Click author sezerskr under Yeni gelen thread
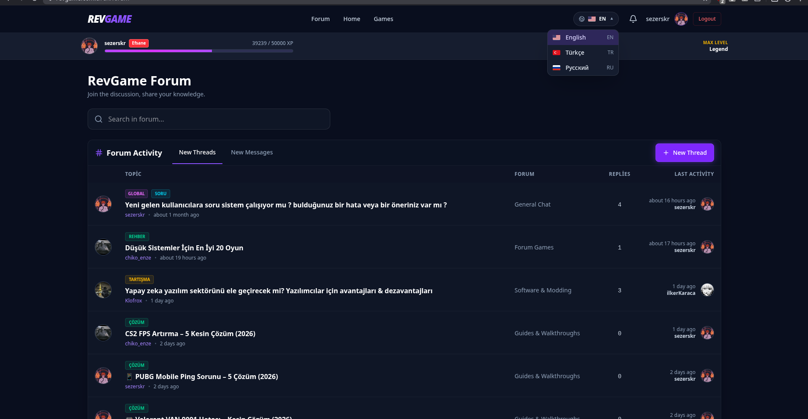 pyautogui.click(x=135, y=215)
